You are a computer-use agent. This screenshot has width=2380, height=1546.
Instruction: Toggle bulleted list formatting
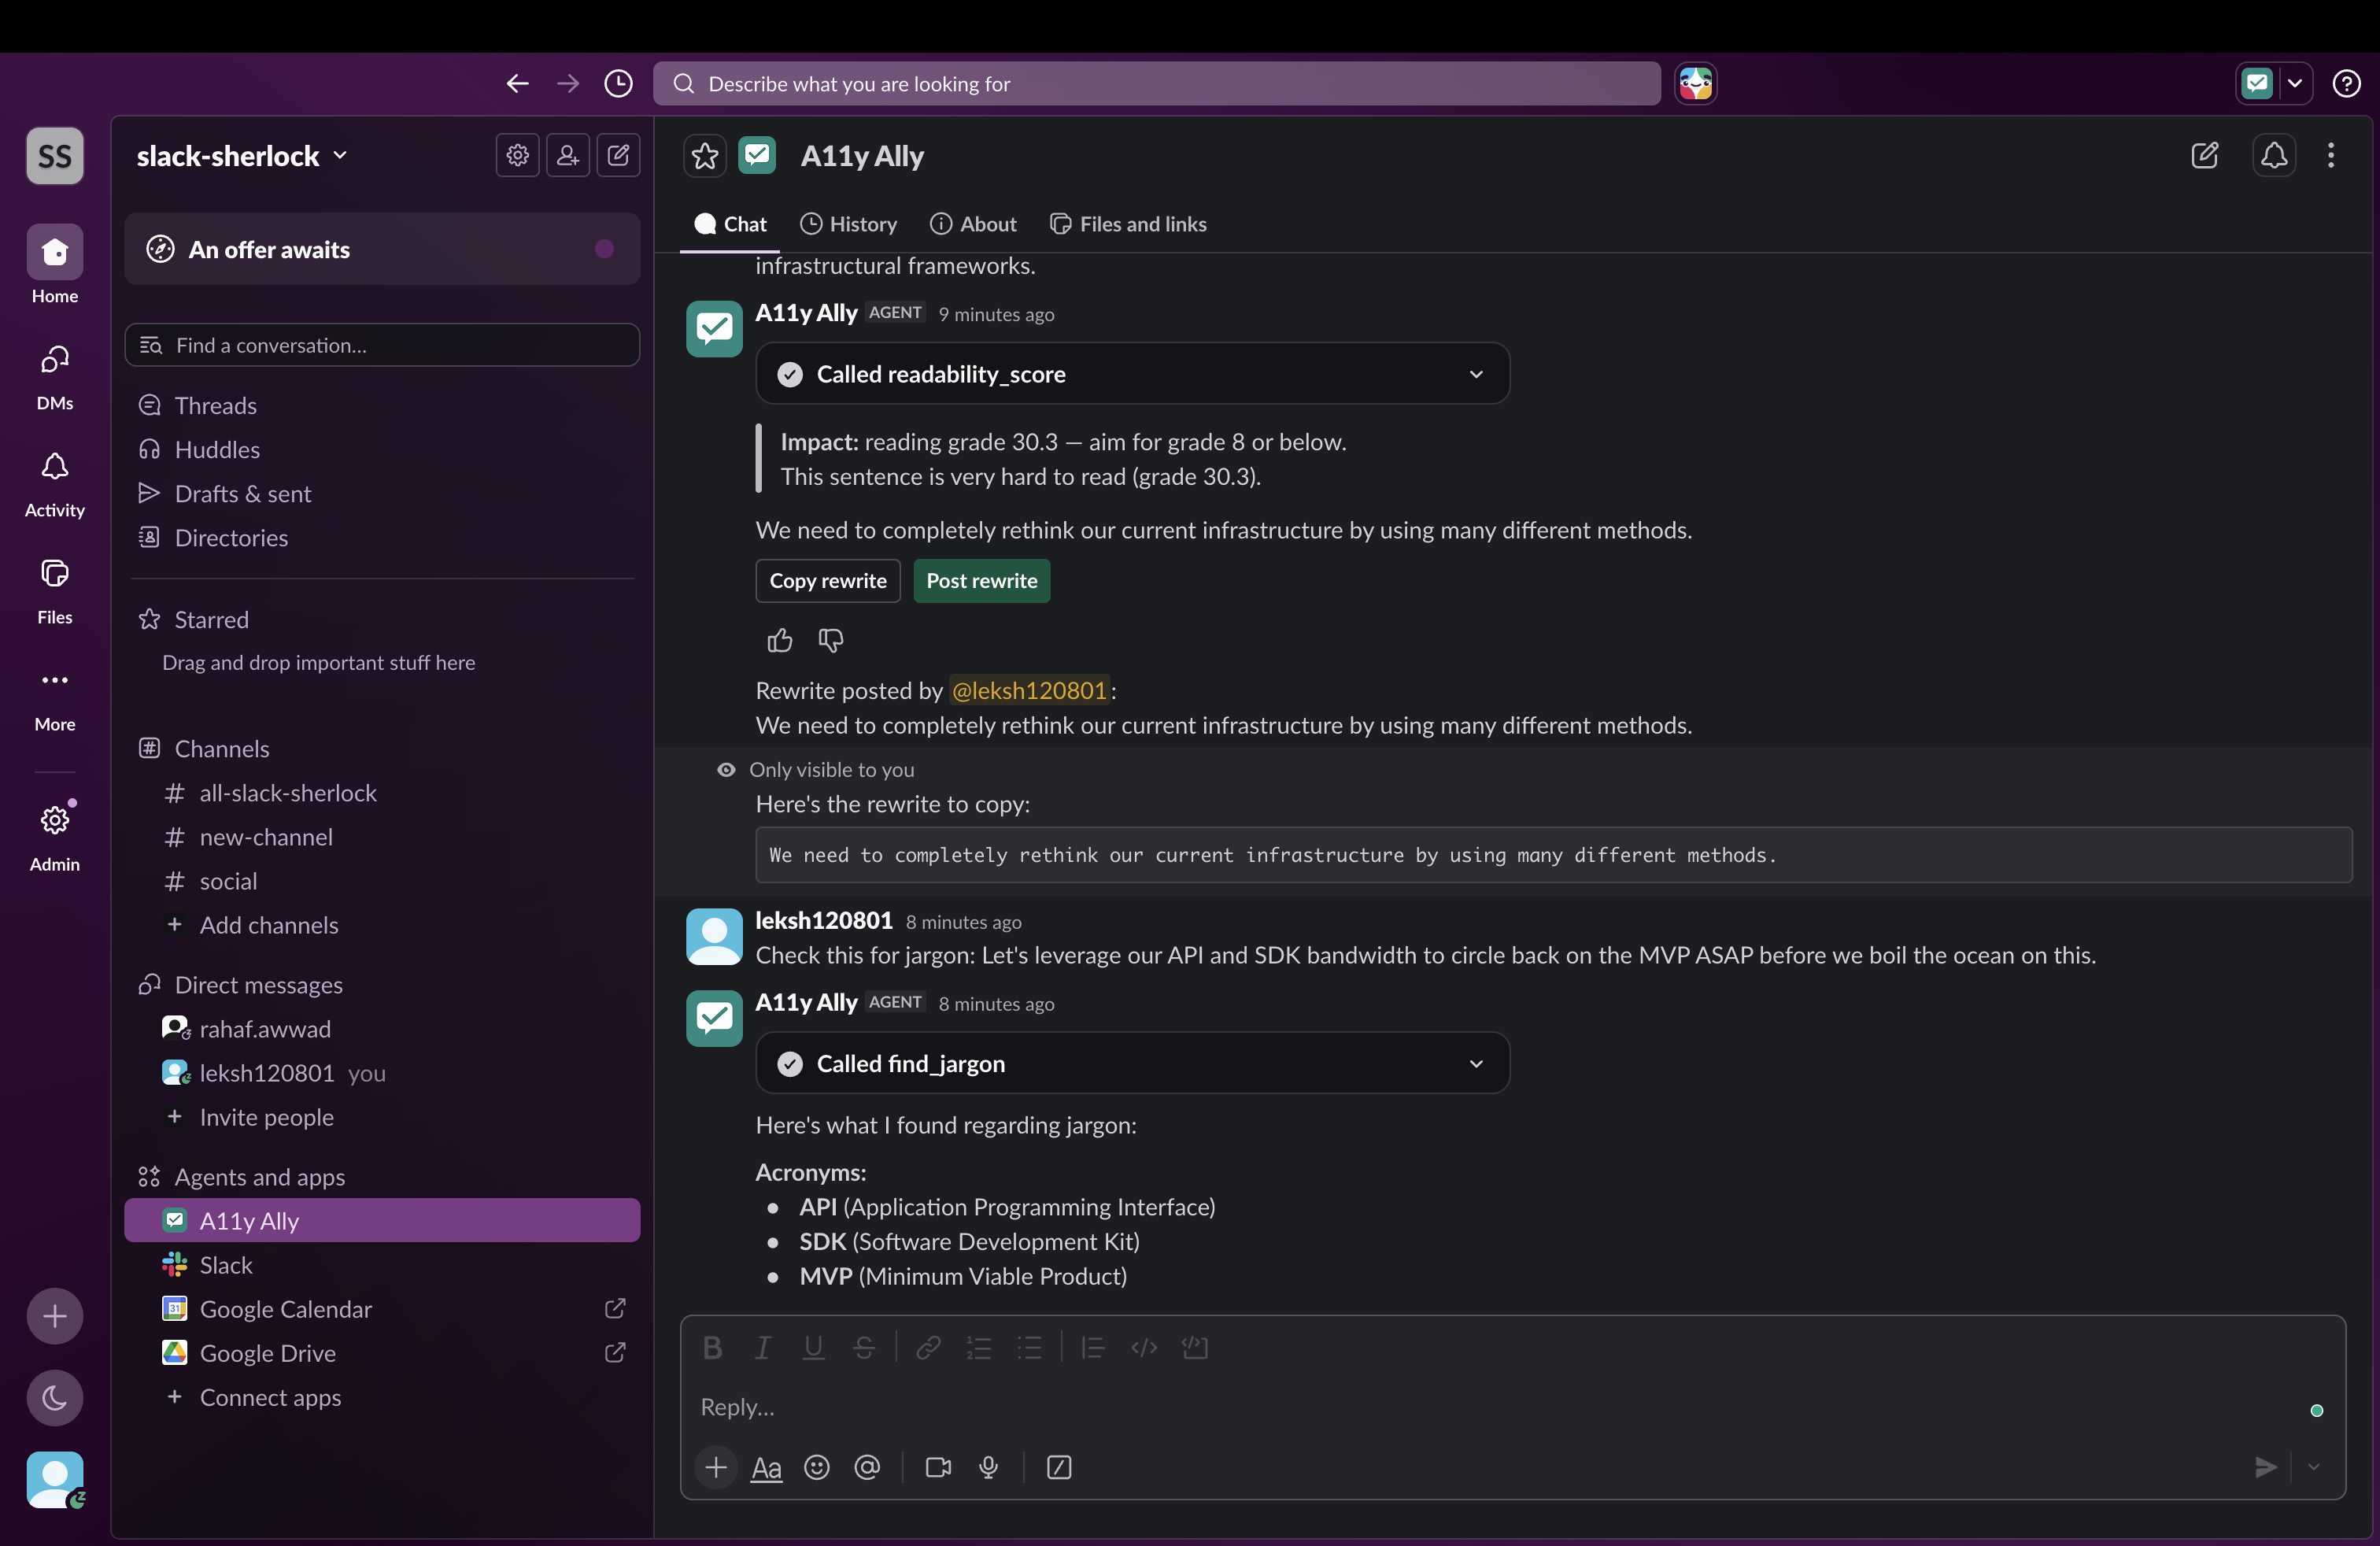tap(1029, 1348)
